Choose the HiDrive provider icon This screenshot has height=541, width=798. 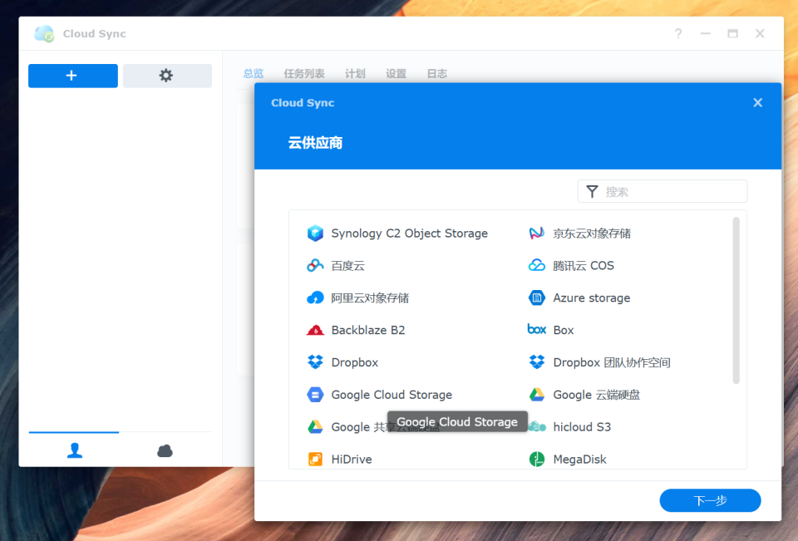click(315, 459)
